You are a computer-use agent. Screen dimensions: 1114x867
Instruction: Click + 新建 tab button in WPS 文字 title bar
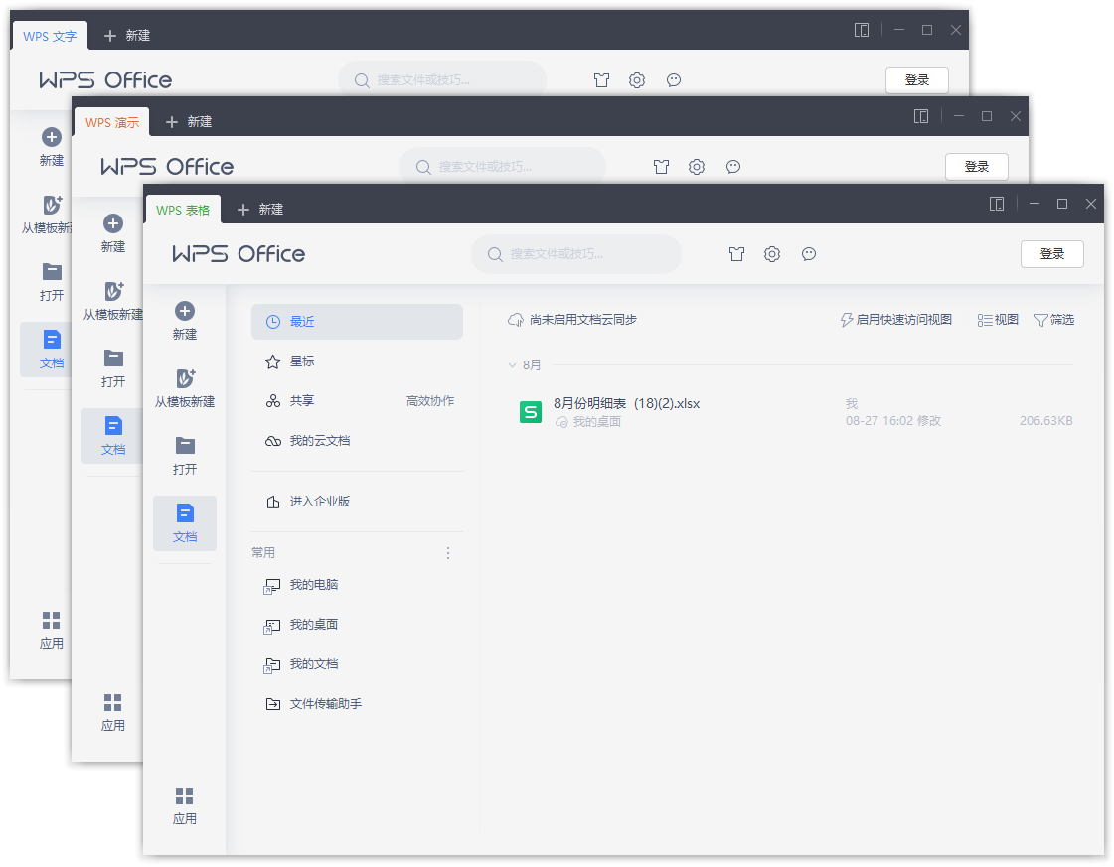(126, 36)
